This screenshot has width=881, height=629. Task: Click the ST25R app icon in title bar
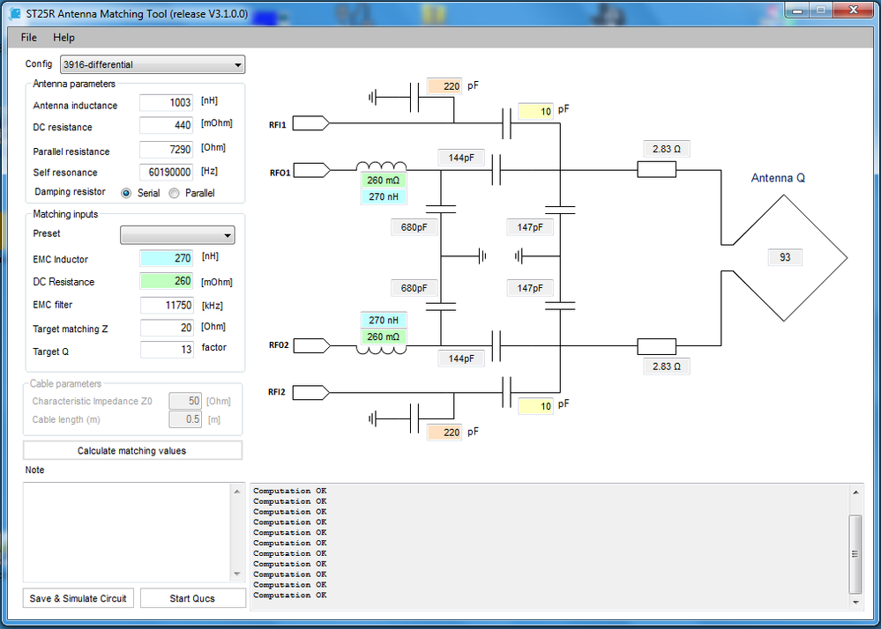click(15, 13)
